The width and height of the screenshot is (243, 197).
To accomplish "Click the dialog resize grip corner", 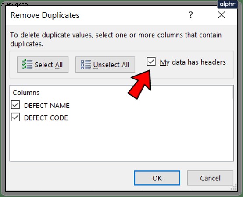I will [x=234, y=187].
